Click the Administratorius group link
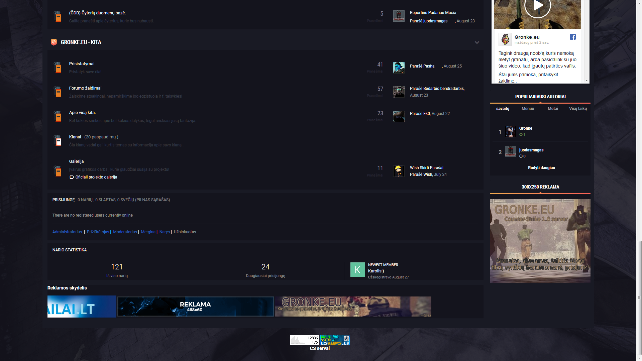Image resolution: width=642 pixels, height=361 pixels. (67, 232)
